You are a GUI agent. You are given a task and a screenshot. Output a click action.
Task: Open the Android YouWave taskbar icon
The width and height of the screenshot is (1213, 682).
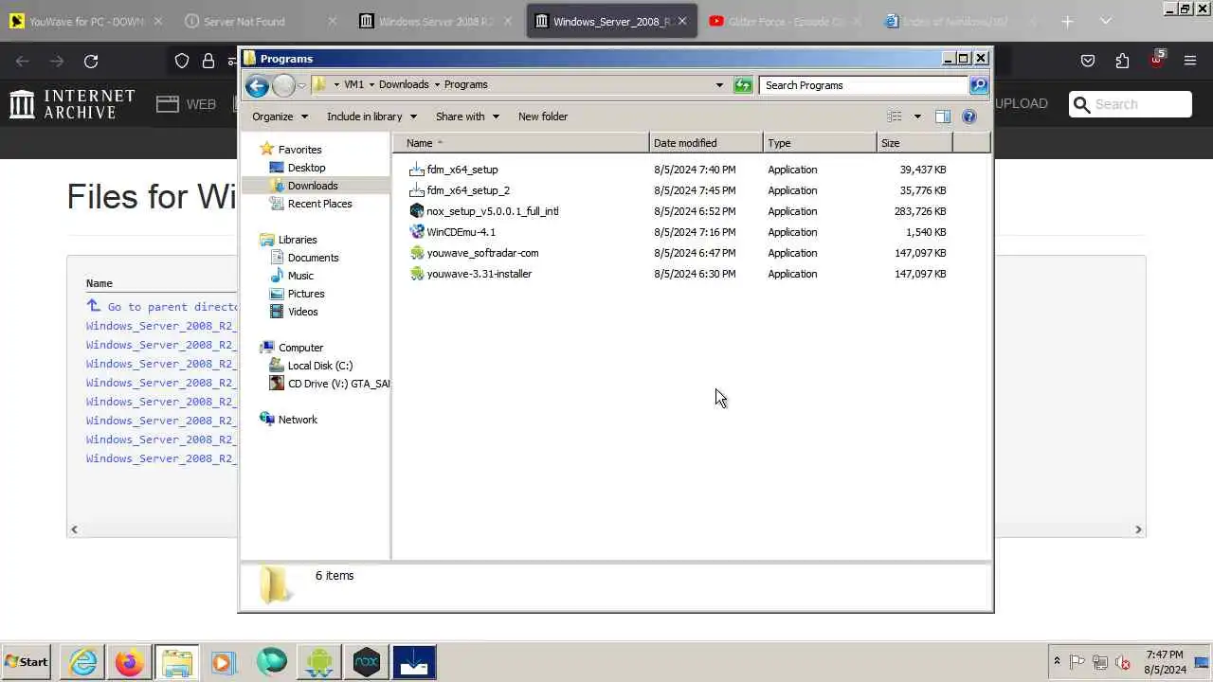[x=319, y=662]
